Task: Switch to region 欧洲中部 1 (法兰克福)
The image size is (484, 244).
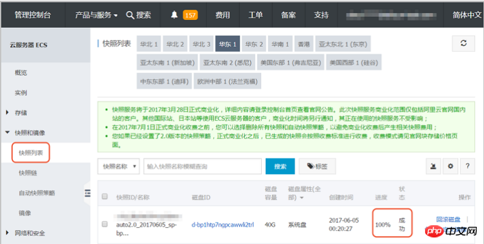Action: [227, 81]
